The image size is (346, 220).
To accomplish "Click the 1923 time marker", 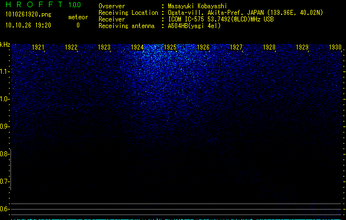I will click(x=104, y=47).
